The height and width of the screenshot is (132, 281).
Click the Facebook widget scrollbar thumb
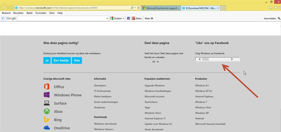(206, 59)
